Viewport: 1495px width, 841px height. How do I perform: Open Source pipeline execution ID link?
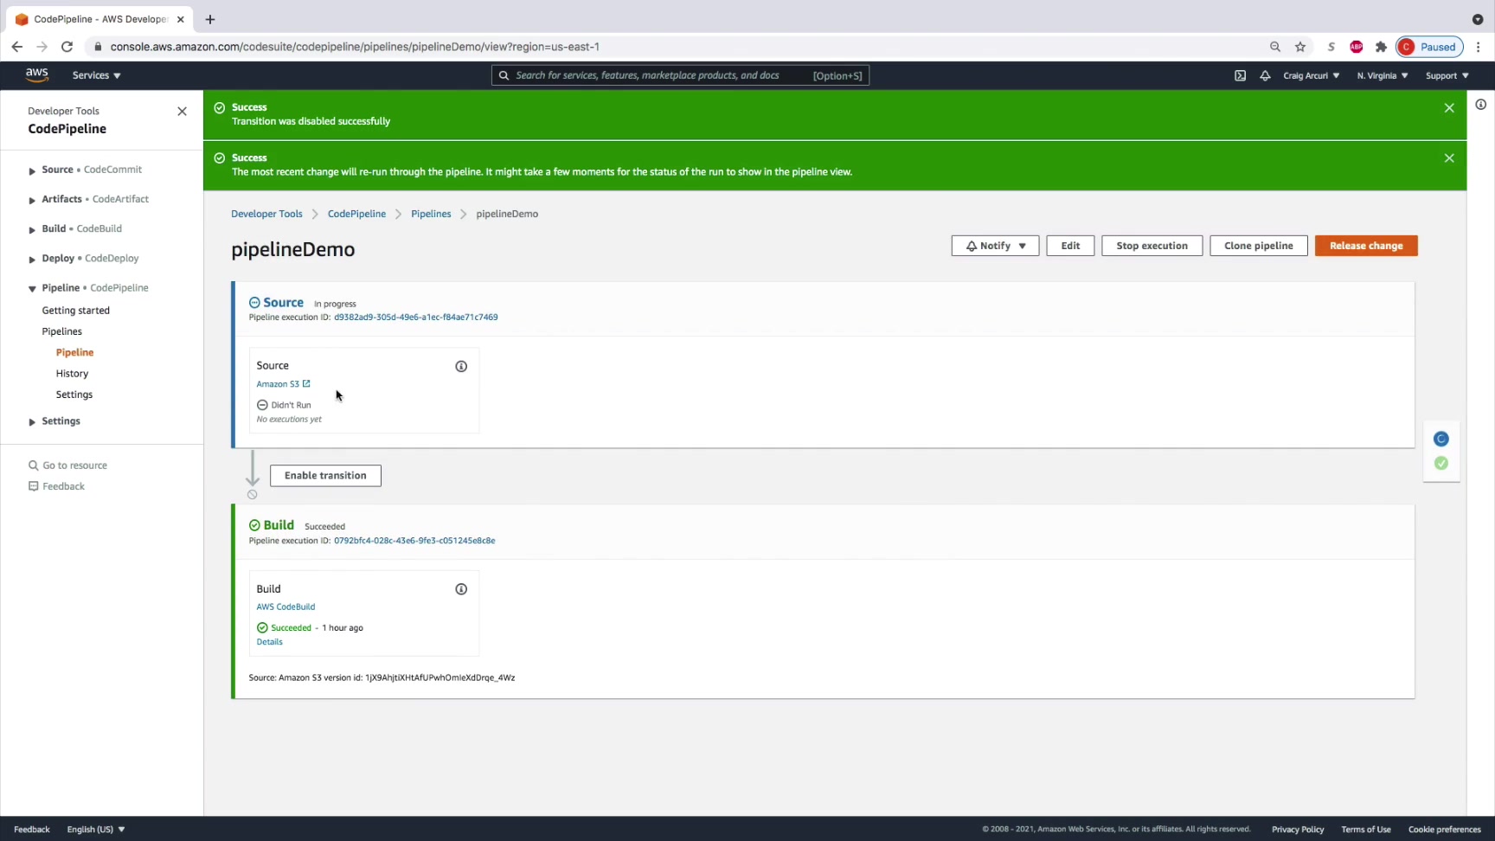coord(416,318)
